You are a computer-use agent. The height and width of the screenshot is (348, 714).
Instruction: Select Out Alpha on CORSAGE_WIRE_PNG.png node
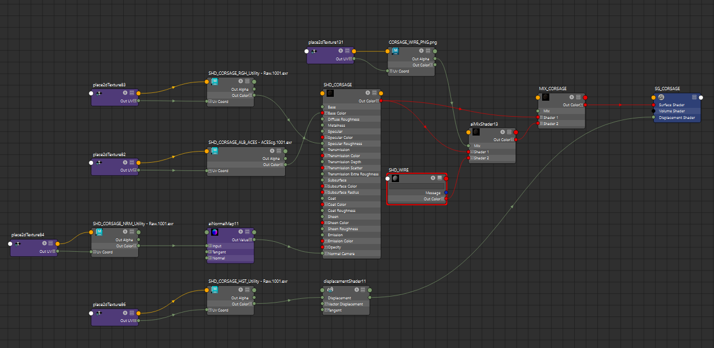point(411,59)
